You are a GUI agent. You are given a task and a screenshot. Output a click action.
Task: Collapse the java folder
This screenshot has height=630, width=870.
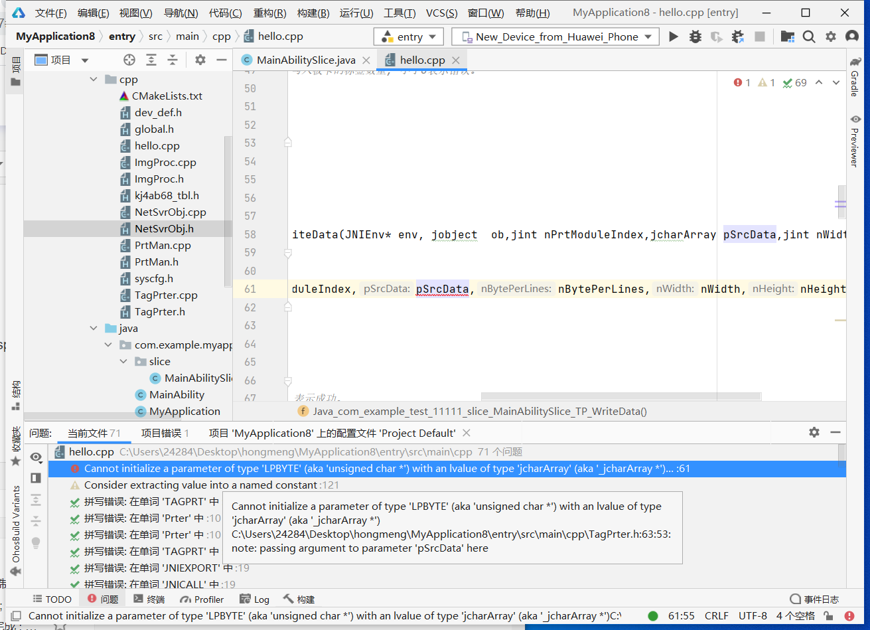[x=94, y=329]
